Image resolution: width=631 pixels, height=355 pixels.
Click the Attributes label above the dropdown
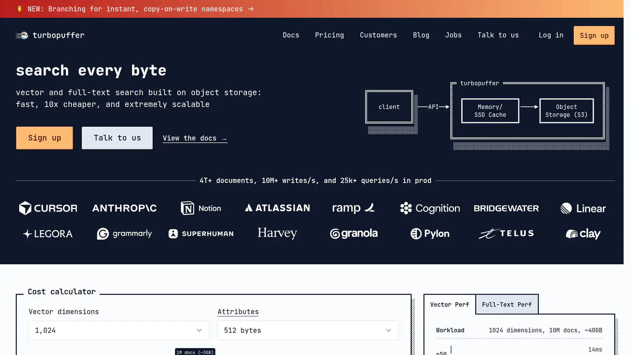[238, 312]
